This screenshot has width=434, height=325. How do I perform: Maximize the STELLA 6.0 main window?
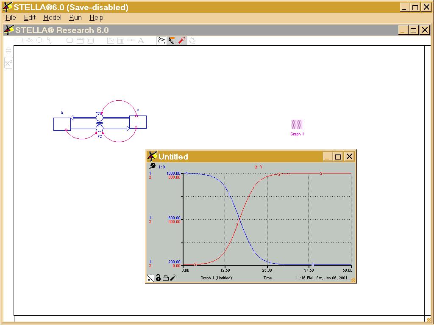click(415, 7)
